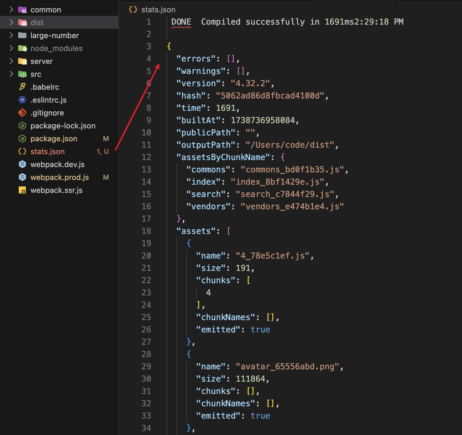Image resolution: width=462 pixels, height=435 pixels.
Task: Expand the dist folder chevron
Action: coord(11,23)
